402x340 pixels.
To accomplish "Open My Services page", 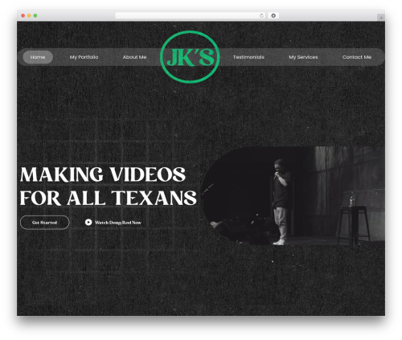I will [303, 57].
